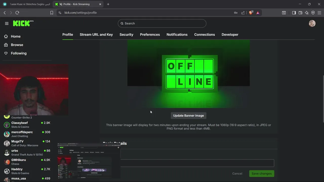The height and width of the screenshot is (182, 324).
Task: Click Call of Duty: Warzone category
Action: [x=25, y=145]
